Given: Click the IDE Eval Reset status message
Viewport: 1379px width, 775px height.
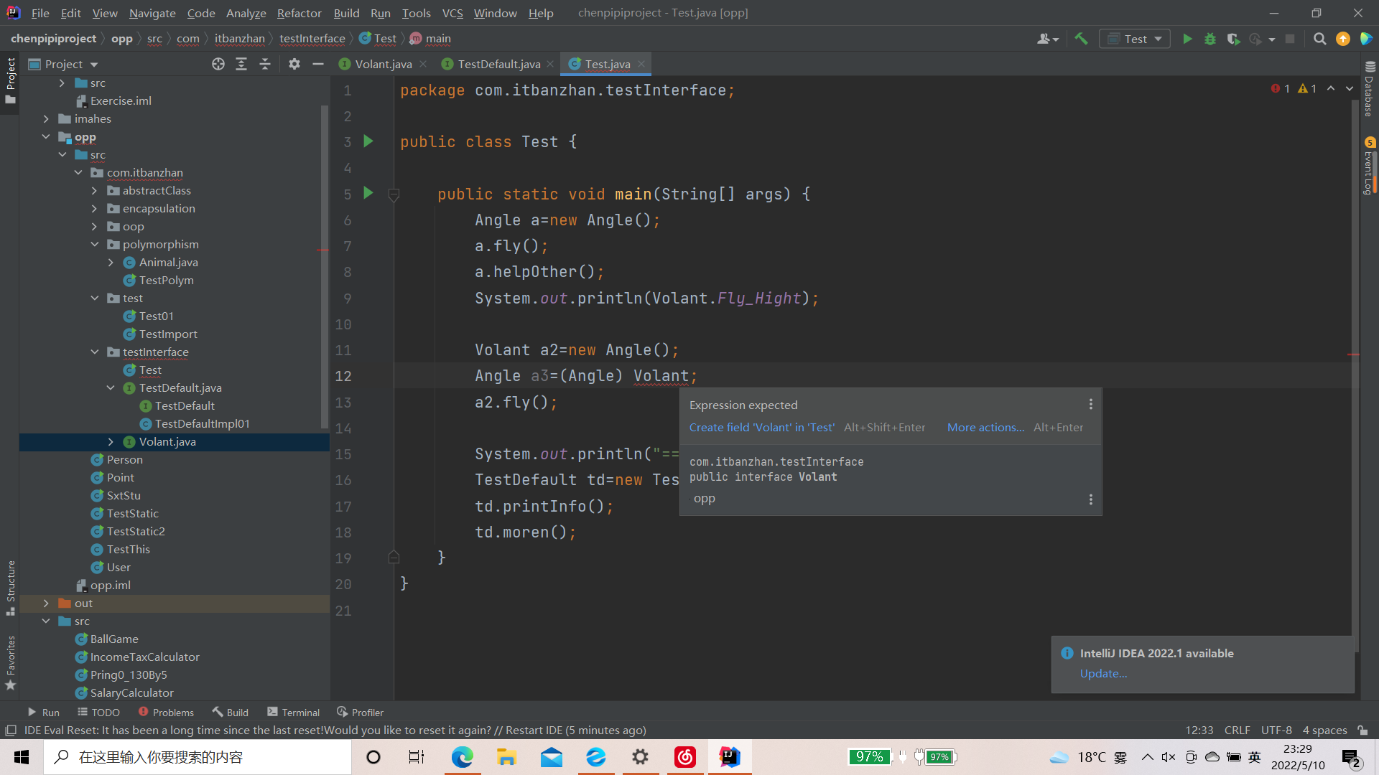Looking at the screenshot, I should (x=335, y=731).
